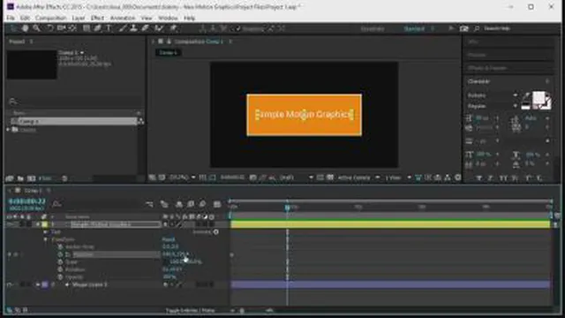Image resolution: width=565 pixels, height=318 pixels.
Task: Toggle the Opacity property stopwatch
Action: [x=60, y=277]
